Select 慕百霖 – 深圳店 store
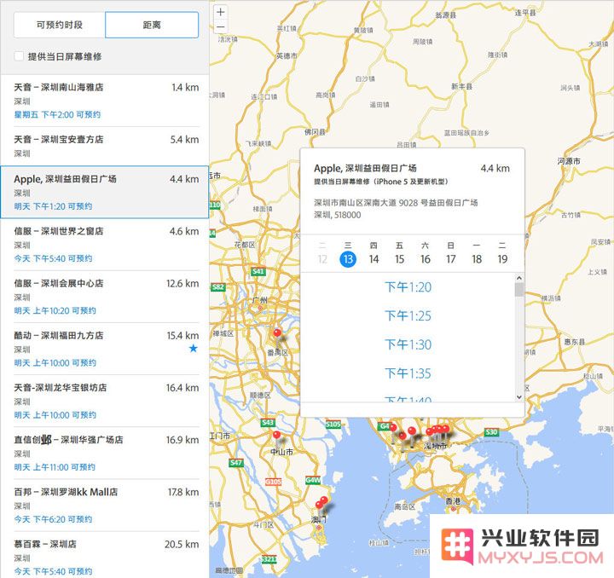The image size is (614, 578). [106, 554]
